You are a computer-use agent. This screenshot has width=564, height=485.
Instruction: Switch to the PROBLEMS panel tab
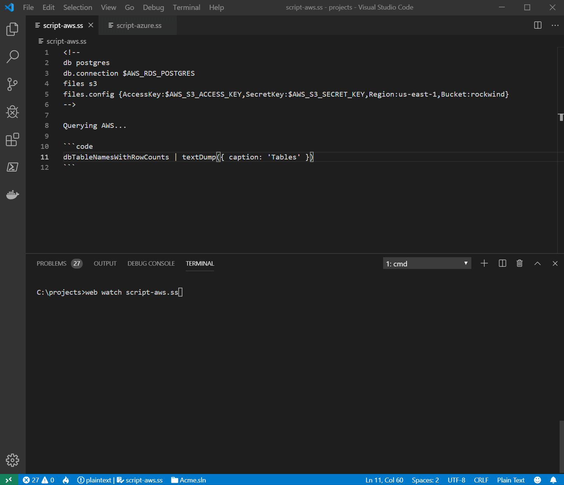coord(59,263)
